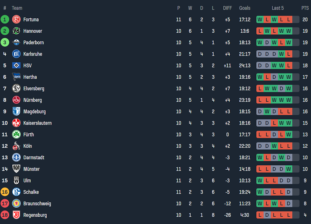Click the Braunschweig lion crest

(16, 203)
